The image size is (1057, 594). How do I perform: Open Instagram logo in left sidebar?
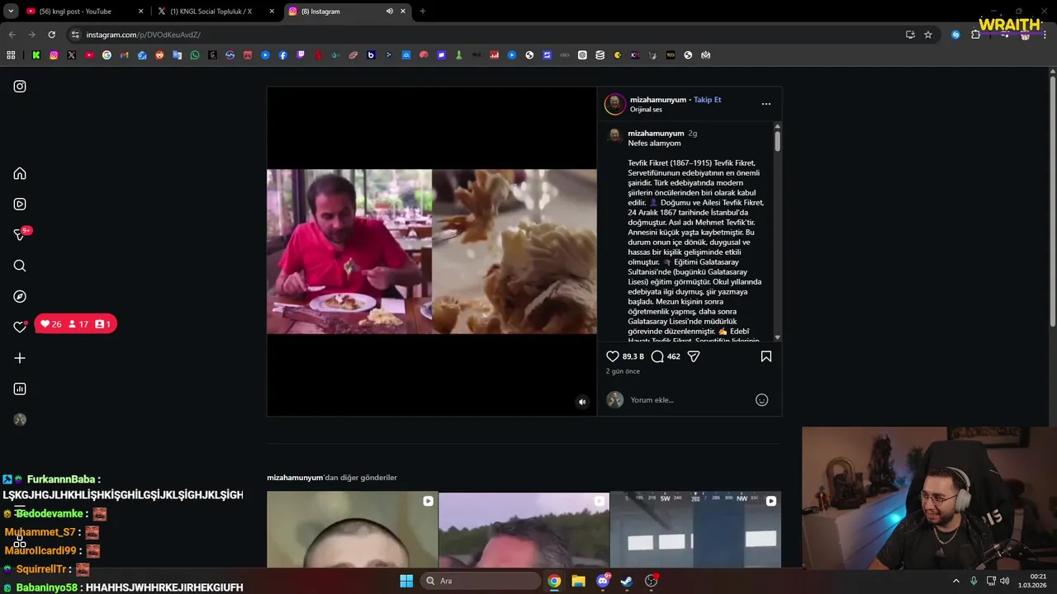[20, 87]
